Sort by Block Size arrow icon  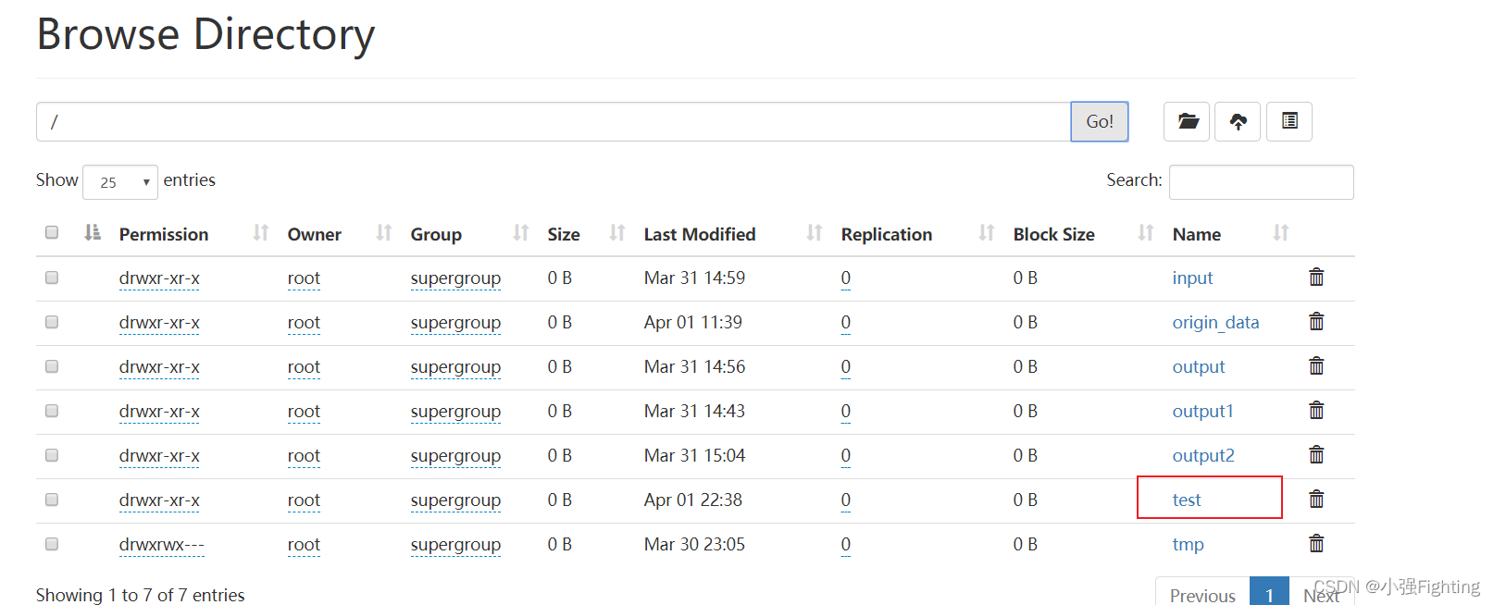point(1146,232)
